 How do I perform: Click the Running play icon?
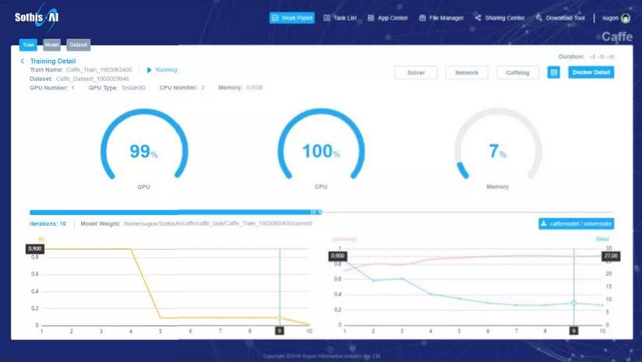click(149, 70)
